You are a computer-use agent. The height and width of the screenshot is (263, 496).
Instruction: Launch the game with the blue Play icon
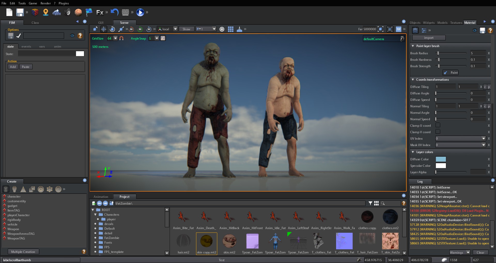click(140, 12)
